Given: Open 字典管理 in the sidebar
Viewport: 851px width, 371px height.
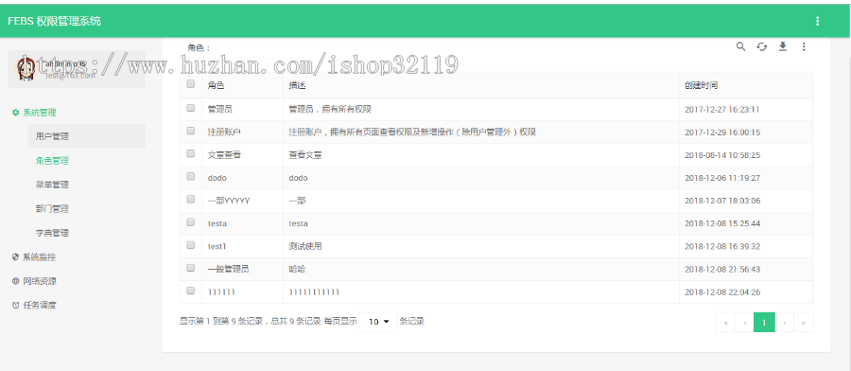Looking at the screenshot, I should pos(52,233).
